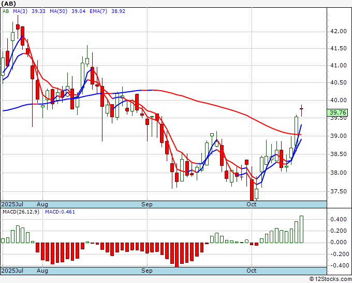Click the deepest red MACD bar in September
The image size is (352, 283).
(177, 254)
